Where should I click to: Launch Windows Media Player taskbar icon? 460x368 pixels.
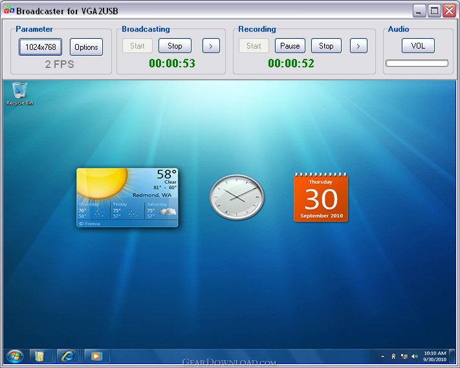point(96,356)
